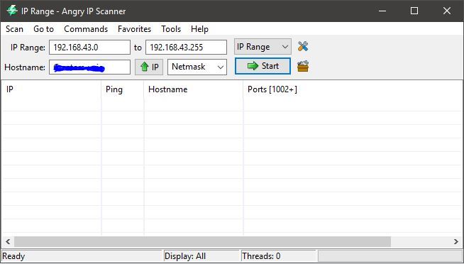Open the Favorites menu
Viewport: 464px width, 264px height.
click(134, 29)
